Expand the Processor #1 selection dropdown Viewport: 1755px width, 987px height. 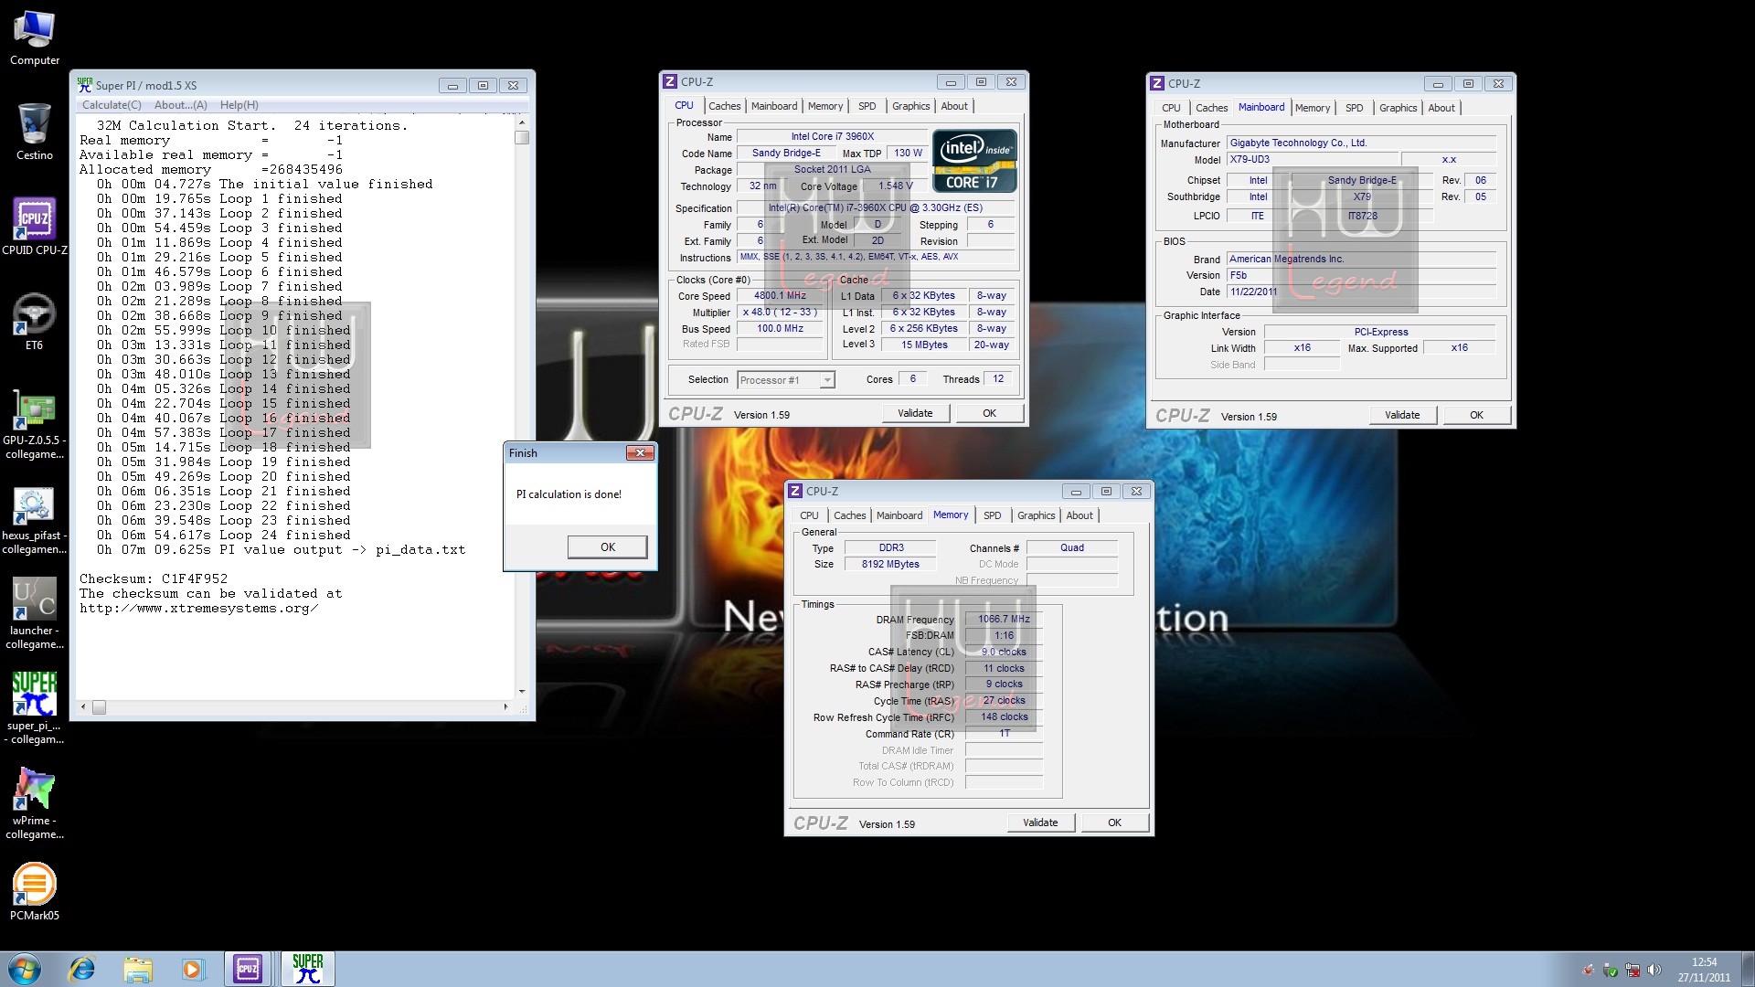826,380
